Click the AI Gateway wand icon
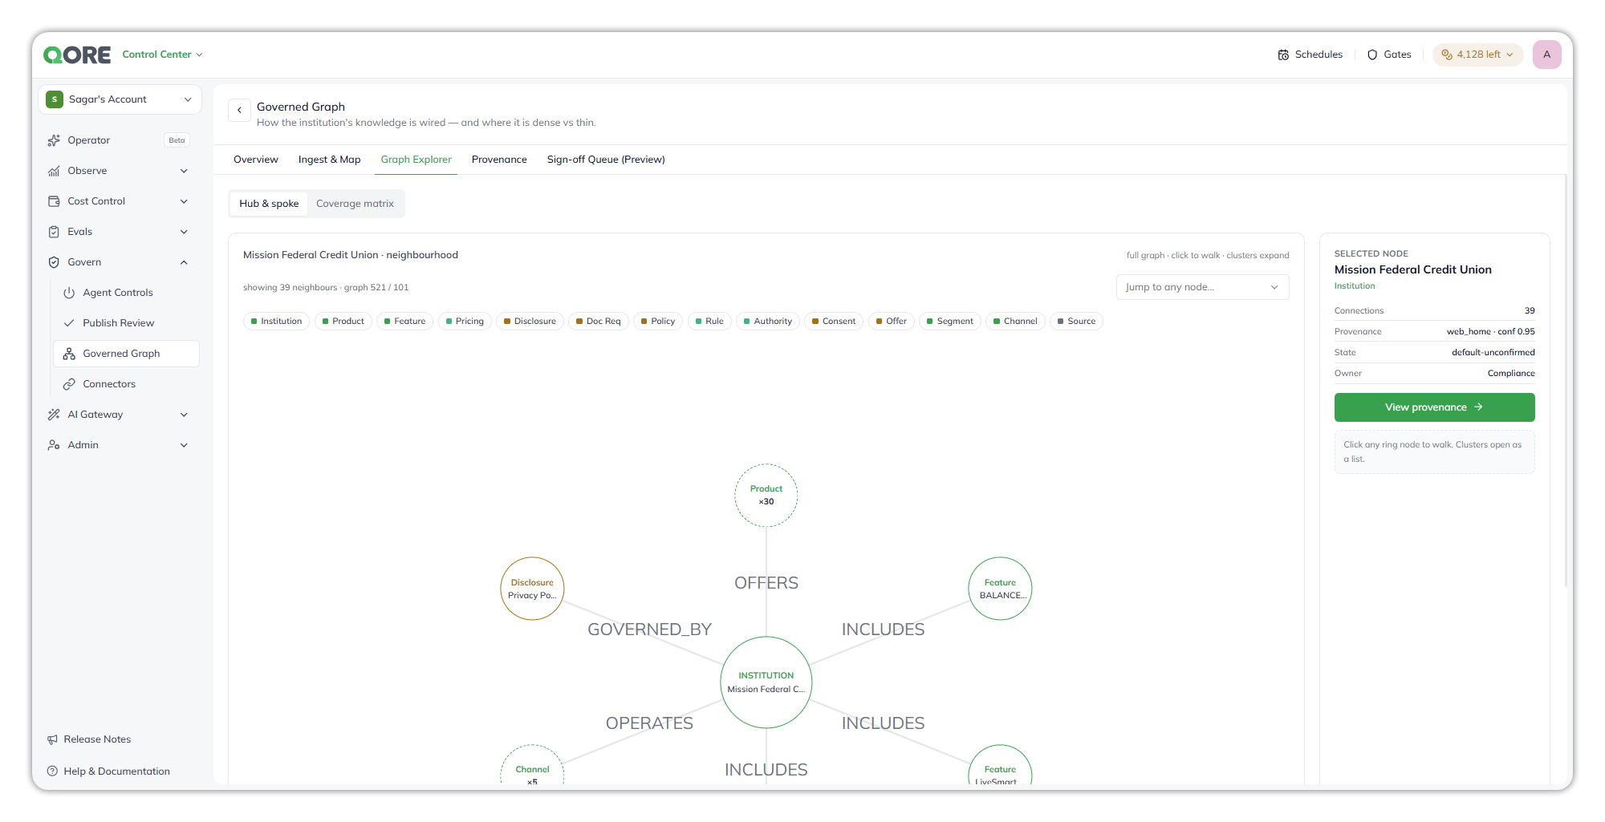The image size is (1605, 822). tap(54, 415)
